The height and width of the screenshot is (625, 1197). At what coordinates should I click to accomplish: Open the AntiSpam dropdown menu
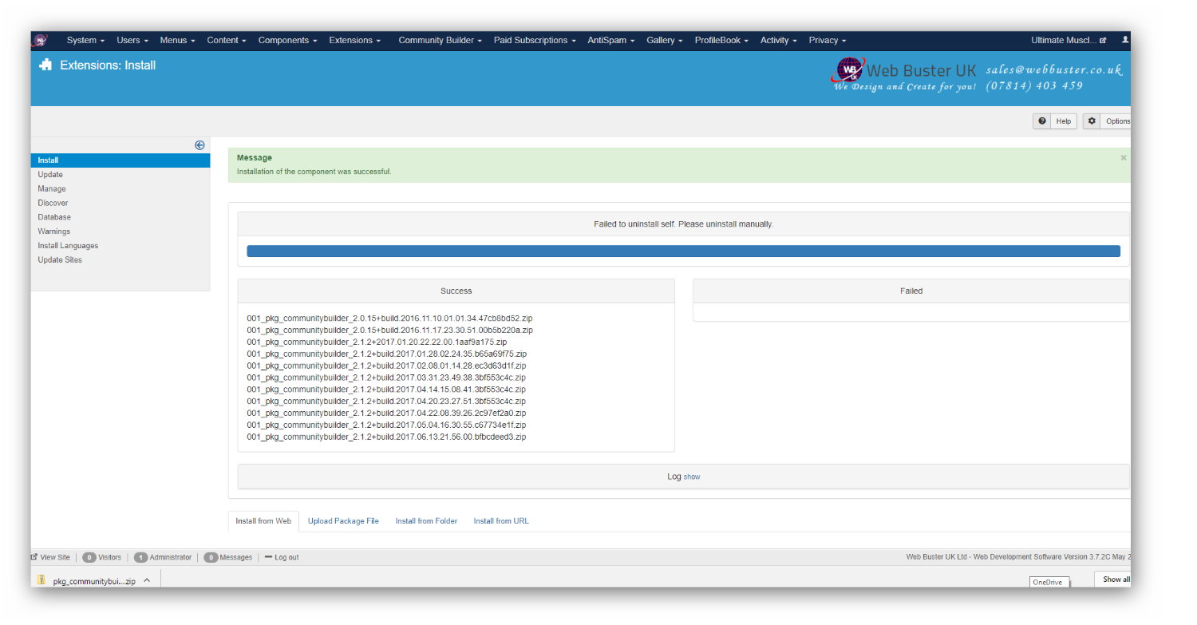click(611, 40)
